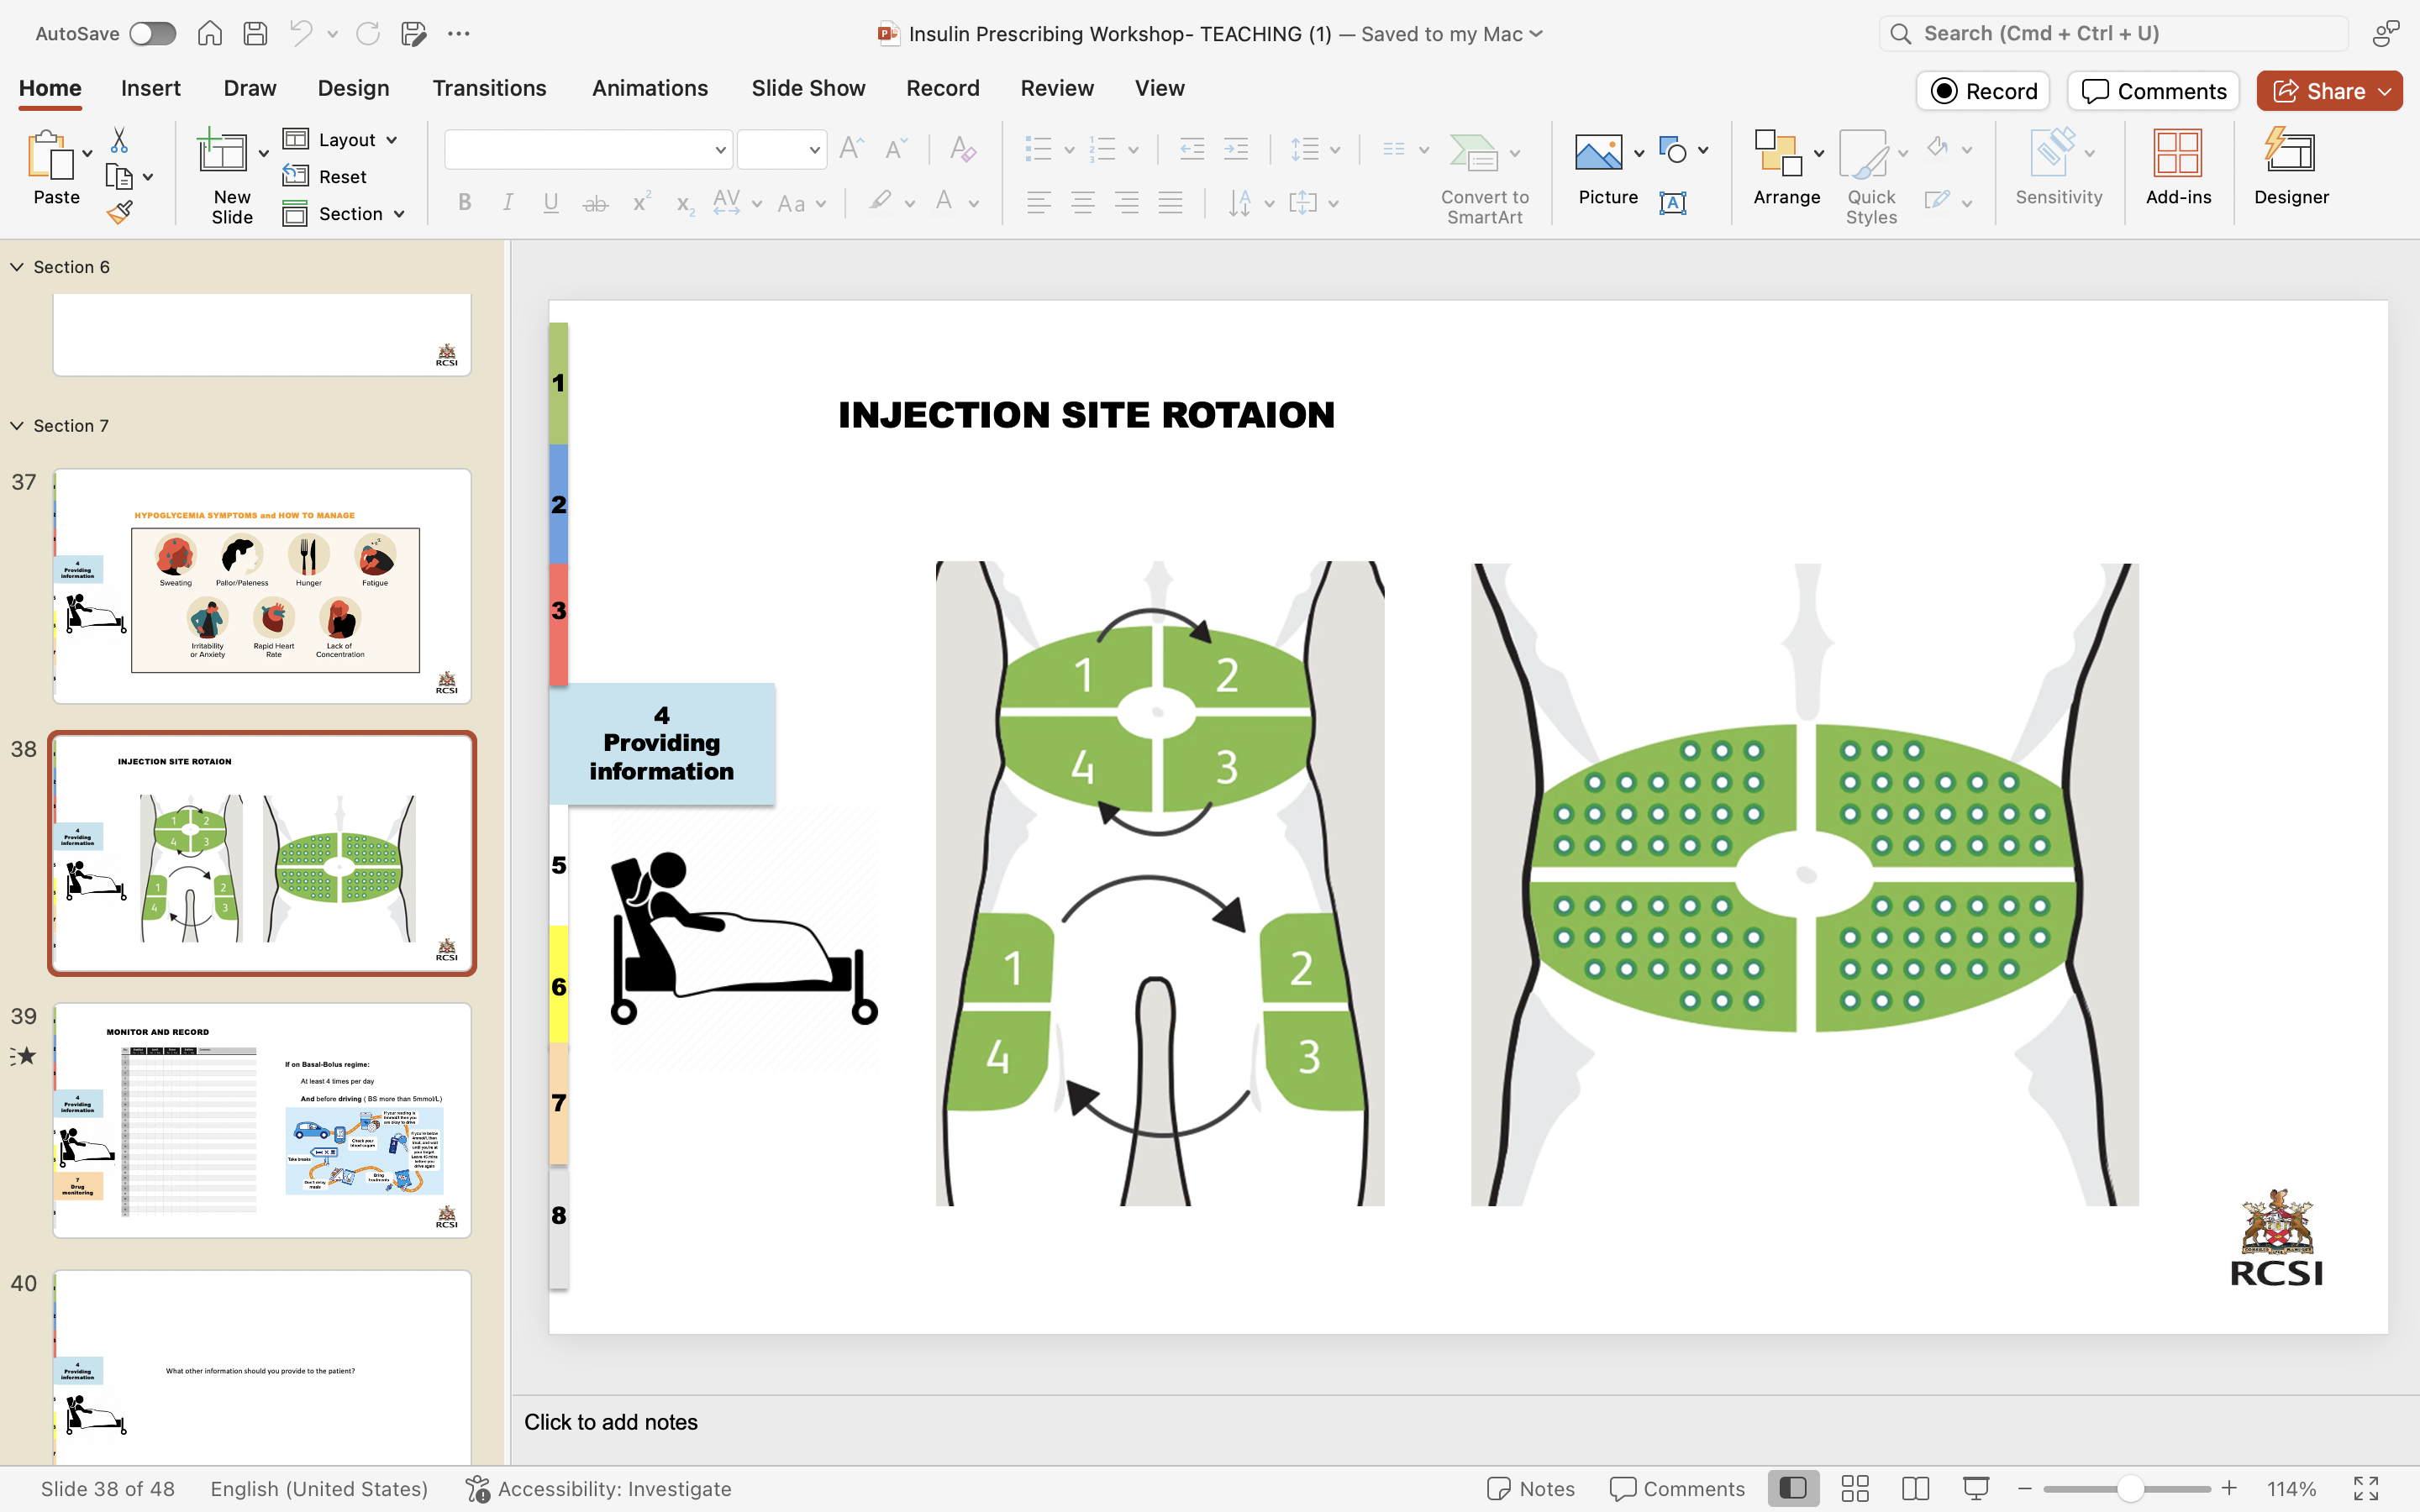This screenshot has height=1512, width=2420.
Task: Open the font name combo box
Action: pyautogui.click(x=588, y=150)
